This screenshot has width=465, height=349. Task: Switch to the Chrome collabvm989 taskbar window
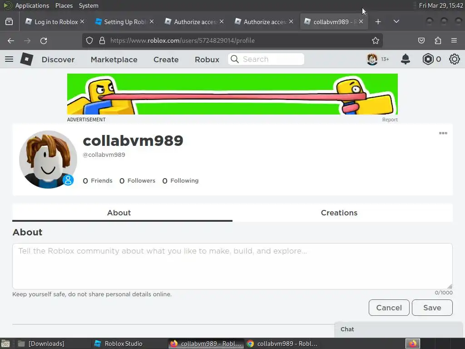282,344
